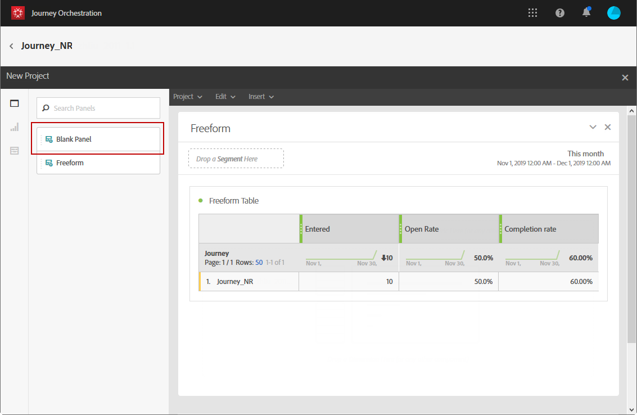Click the sort arrow beside Entered total 10
Viewport: 637px width, 415px height.
tap(383, 258)
